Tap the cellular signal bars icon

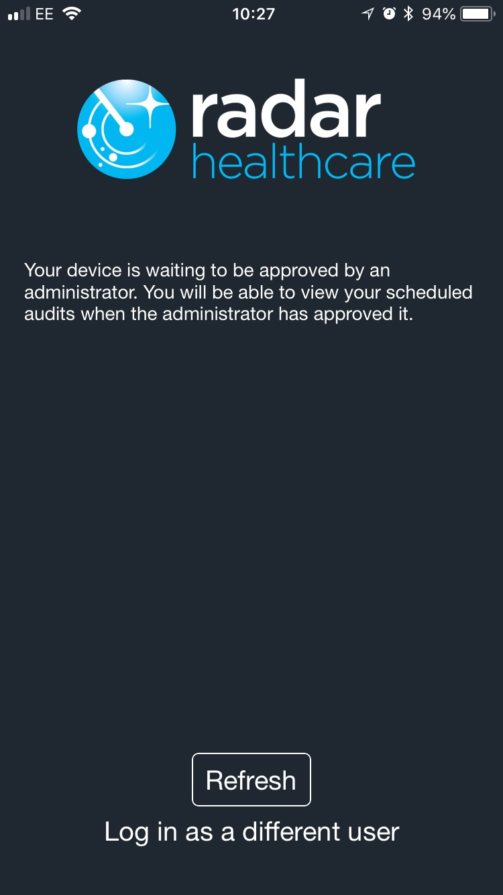pos(19,14)
